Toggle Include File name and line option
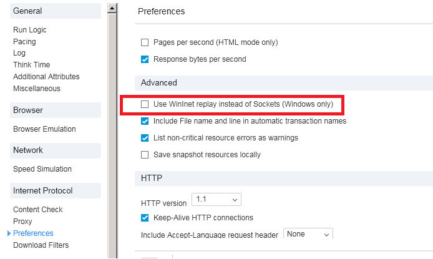433x259 pixels. pyautogui.click(x=145, y=121)
